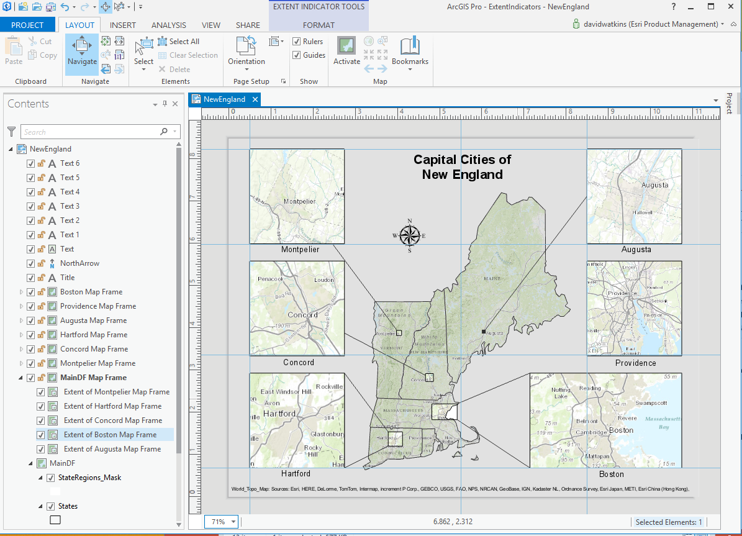Open the 71% zoom level dropdown
This screenshot has width=742, height=536.
(233, 522)
